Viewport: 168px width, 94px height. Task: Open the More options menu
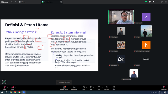click(x=114, y=88)
